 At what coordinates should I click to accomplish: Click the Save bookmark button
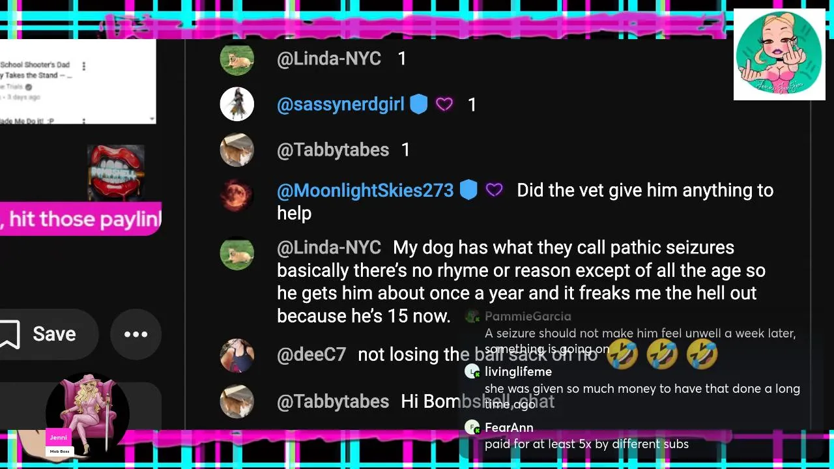(40, 334)
